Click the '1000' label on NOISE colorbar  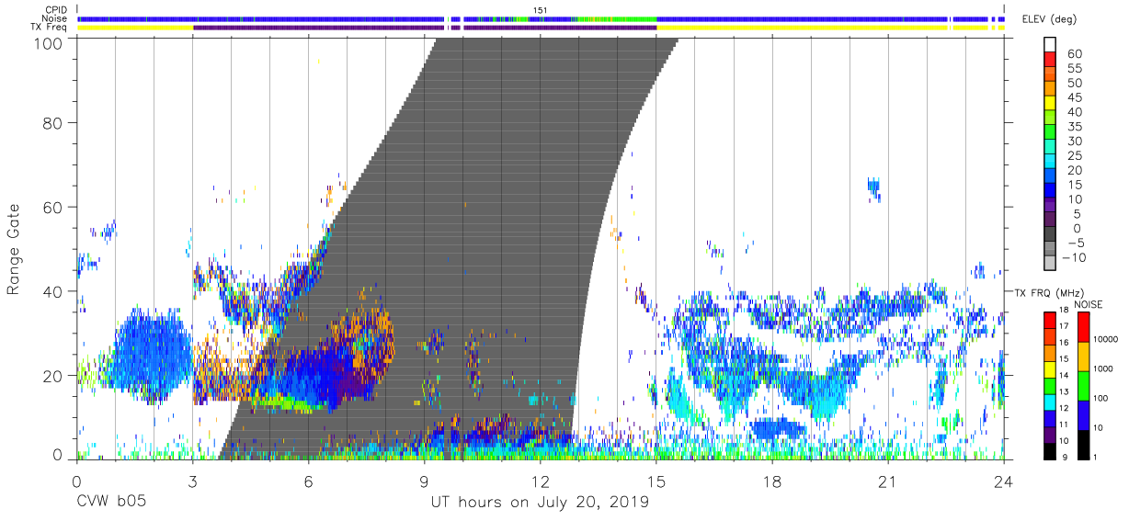pyautogui.click(x=1103, y=368)
